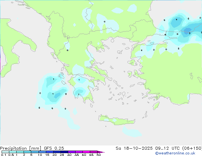This screenshot has height=156, width=202.
Task: Click the '0.1' legend tick label
Action: tap(4, 155)
